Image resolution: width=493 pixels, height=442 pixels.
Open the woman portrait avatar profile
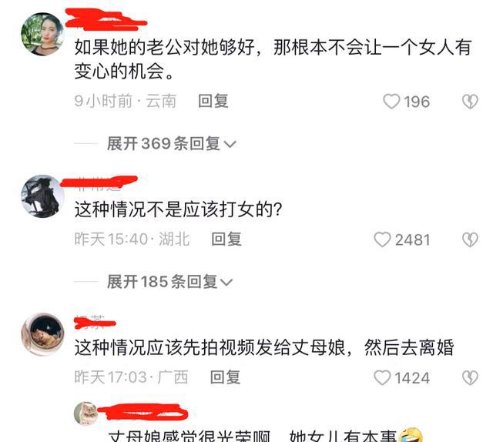pos(42,34)
